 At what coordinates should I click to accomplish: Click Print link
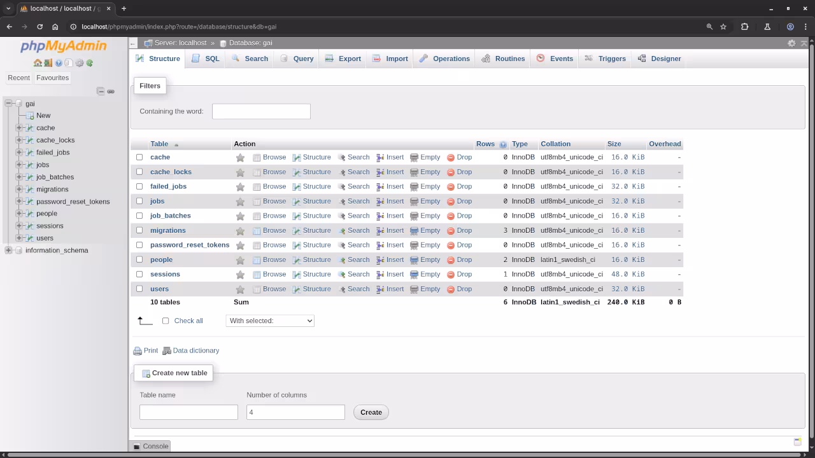pos(146,350)
